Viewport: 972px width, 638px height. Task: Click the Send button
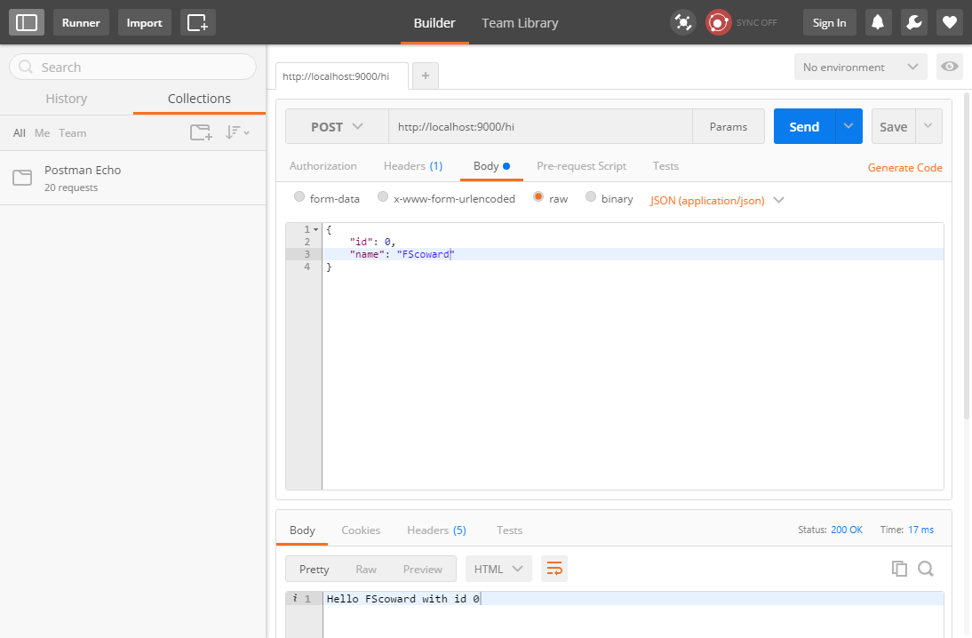(803, 126)
